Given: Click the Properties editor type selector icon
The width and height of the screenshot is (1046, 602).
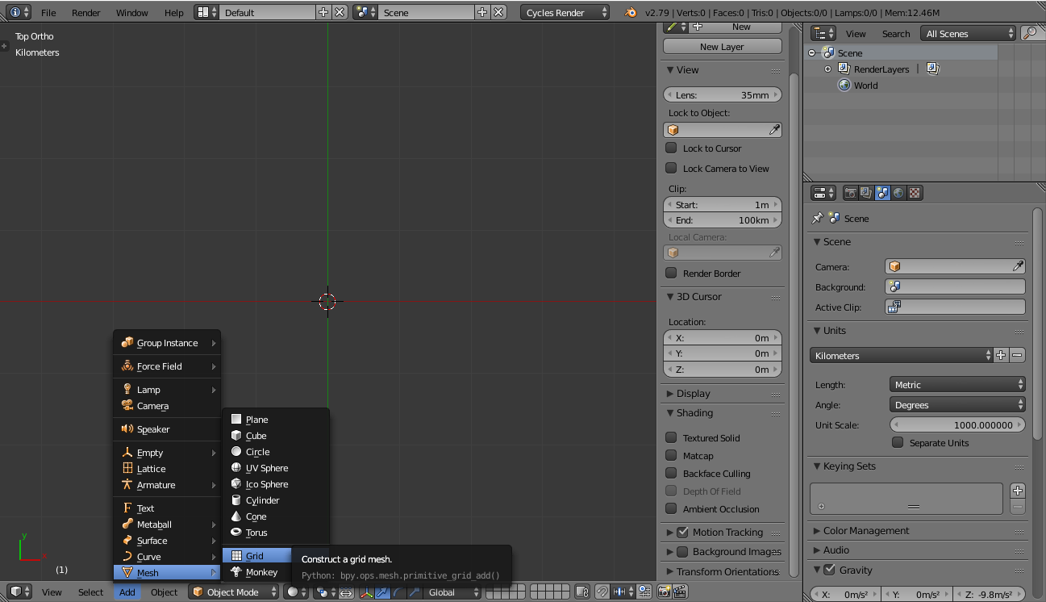Looking at the screenshot, I should (823, 193).
